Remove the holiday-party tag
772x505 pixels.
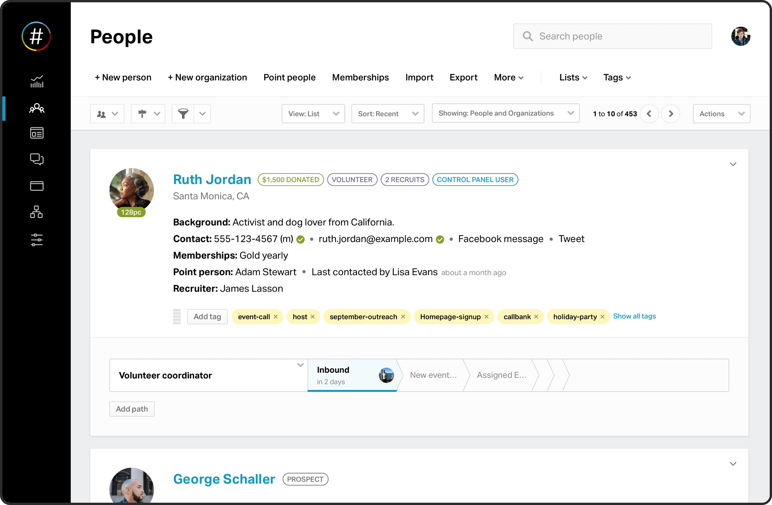[x=602, y=316]
